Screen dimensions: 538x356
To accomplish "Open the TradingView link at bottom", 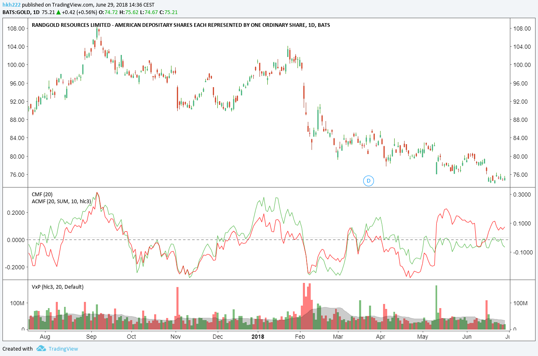I will tap(63, 349).
